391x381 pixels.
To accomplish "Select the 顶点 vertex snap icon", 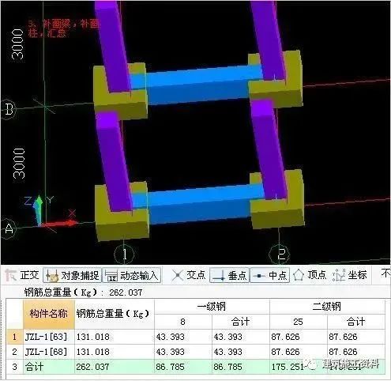I will click(x=299, y=275).
